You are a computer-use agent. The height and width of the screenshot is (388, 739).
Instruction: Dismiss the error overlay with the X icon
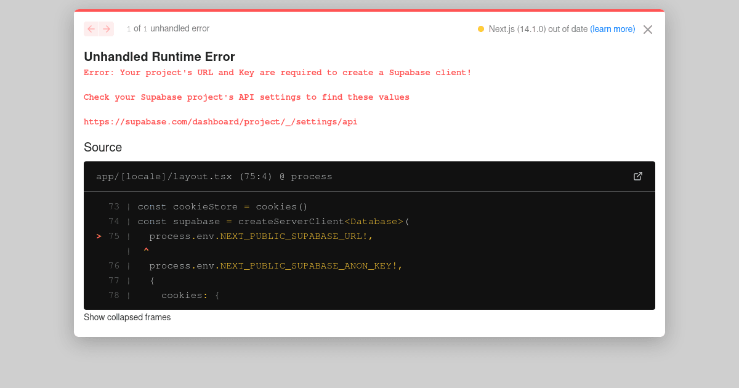pyautogui.click(x=647, y=29)
